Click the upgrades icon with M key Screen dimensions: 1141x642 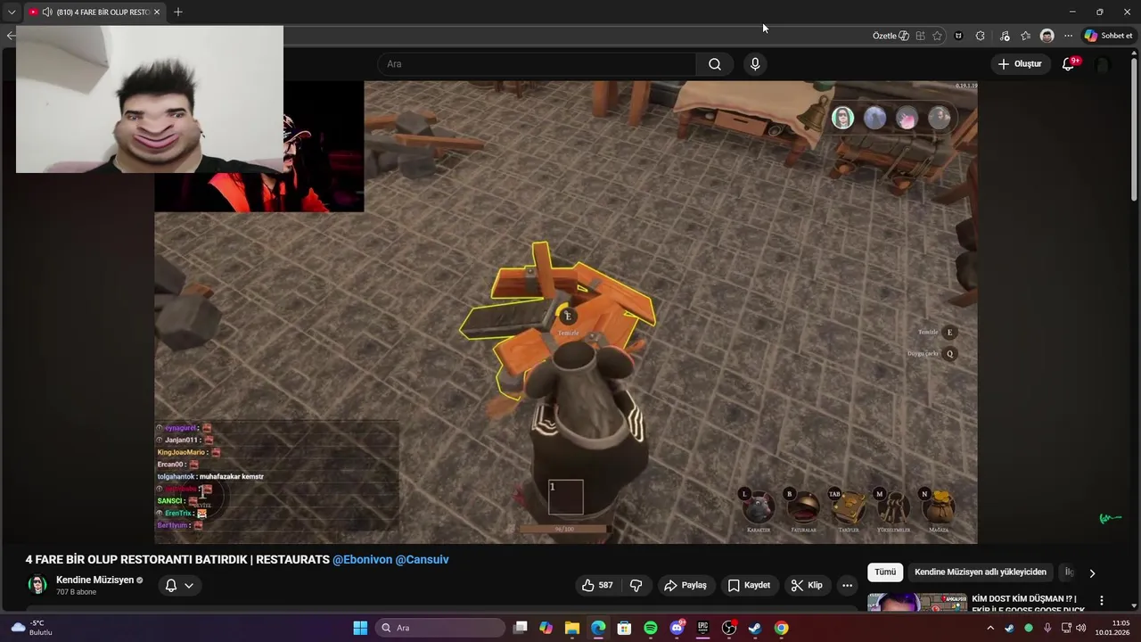click(x=893, y=508)
